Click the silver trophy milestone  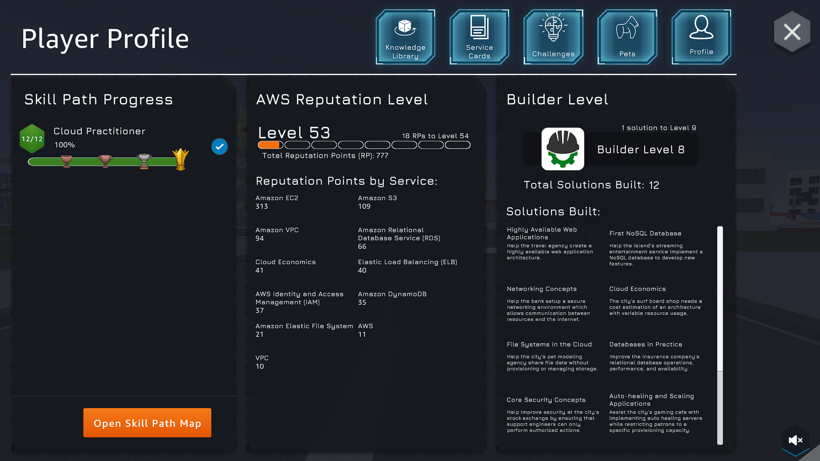click(x=144, y=161)
